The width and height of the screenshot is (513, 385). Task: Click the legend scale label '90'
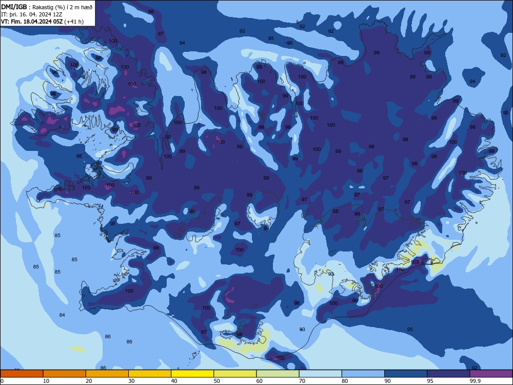point(388,381)
